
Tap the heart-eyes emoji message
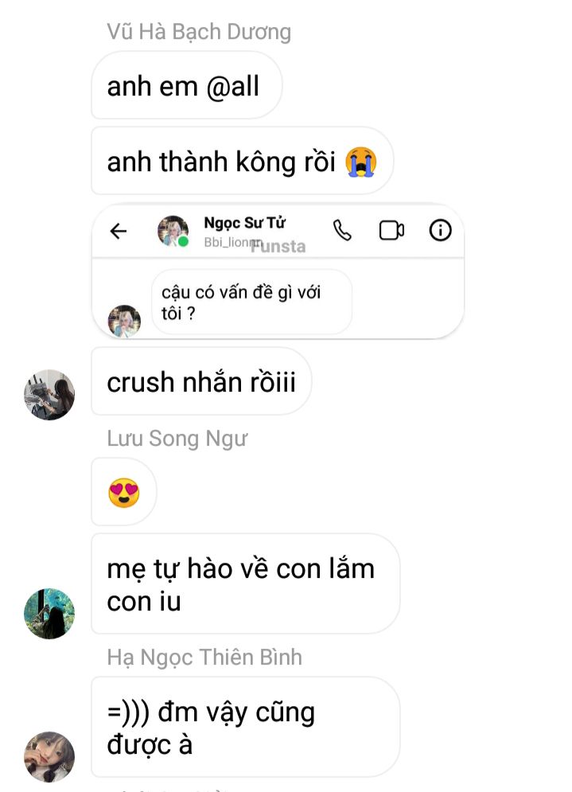pyautogui.click(x=123, y=493)
